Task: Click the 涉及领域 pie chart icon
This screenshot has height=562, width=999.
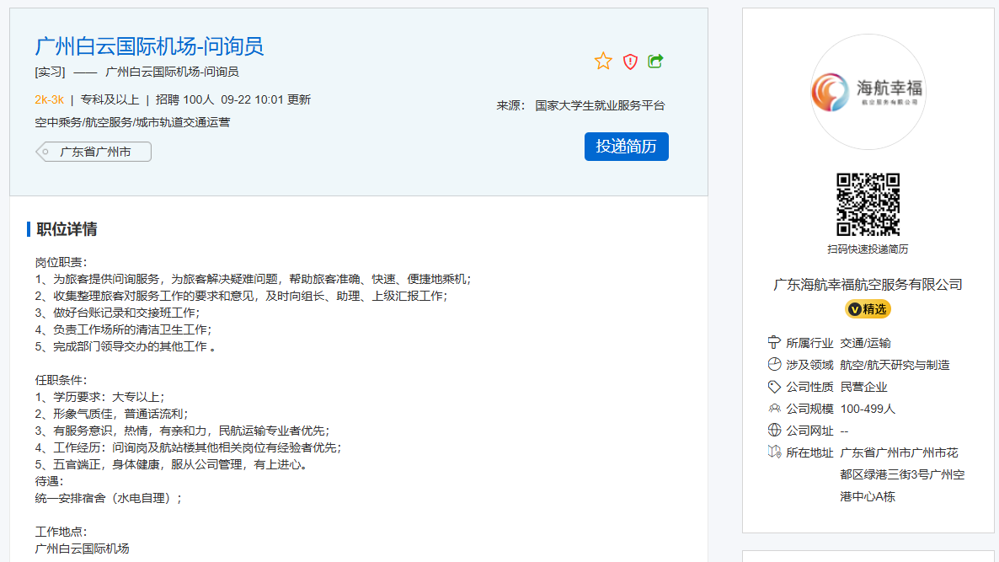Action: pyautogui.click(x=774, y=365)
